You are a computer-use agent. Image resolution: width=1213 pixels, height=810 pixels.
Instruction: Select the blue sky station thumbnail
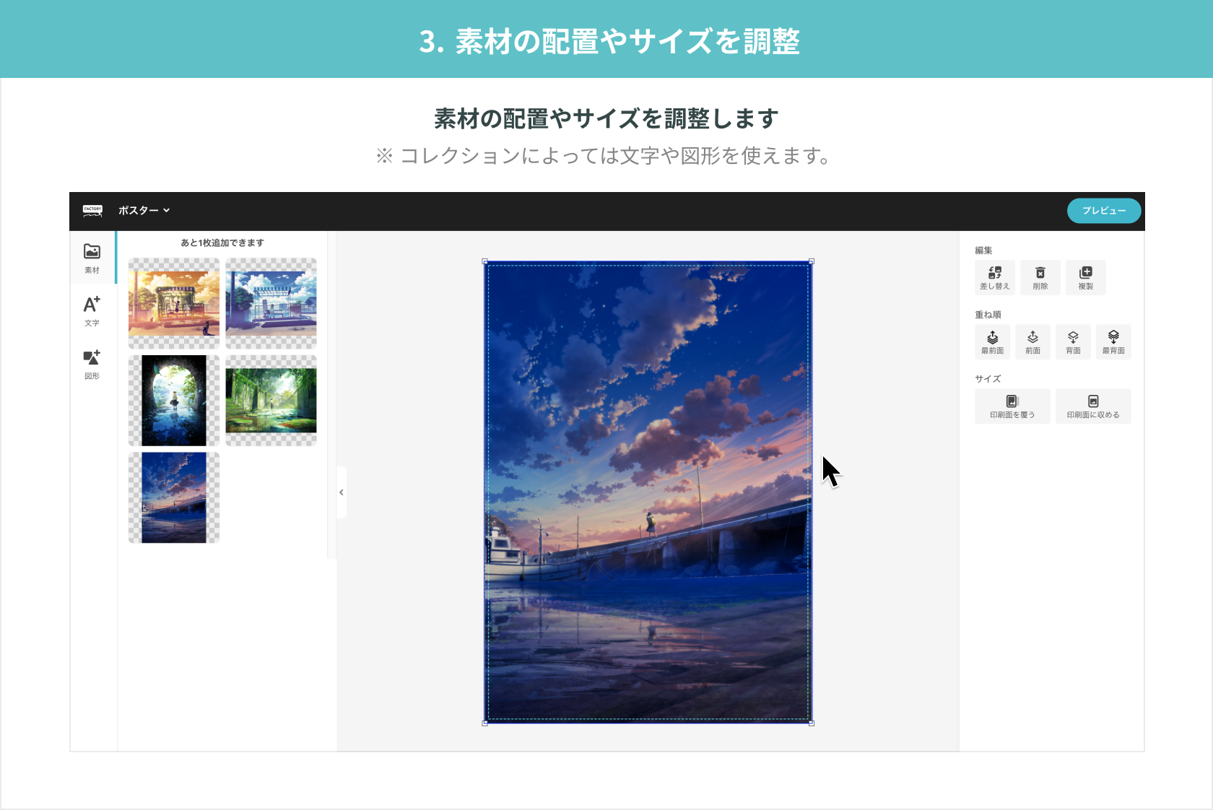click(x=271, y=303)
